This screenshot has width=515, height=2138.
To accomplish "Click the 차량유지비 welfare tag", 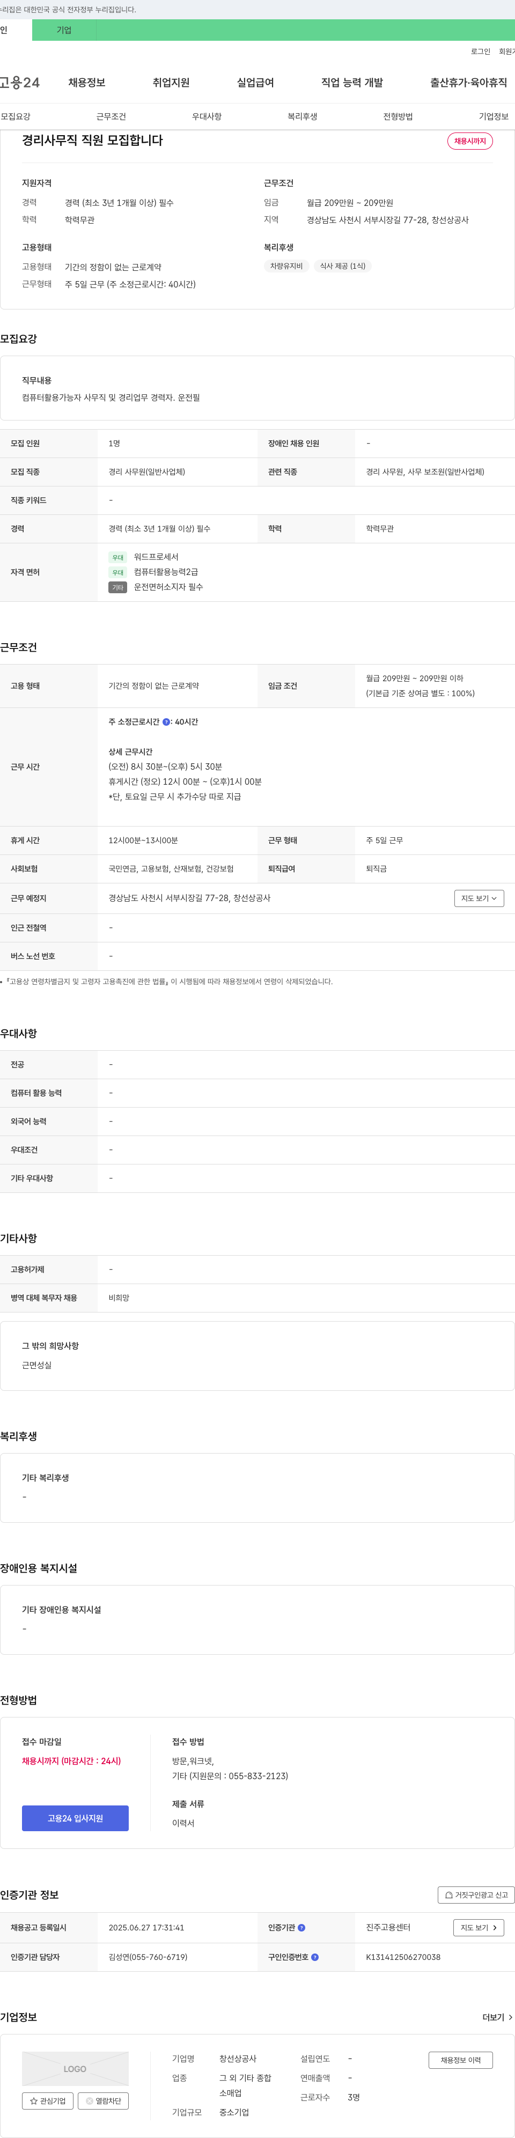I will point(286,266).
